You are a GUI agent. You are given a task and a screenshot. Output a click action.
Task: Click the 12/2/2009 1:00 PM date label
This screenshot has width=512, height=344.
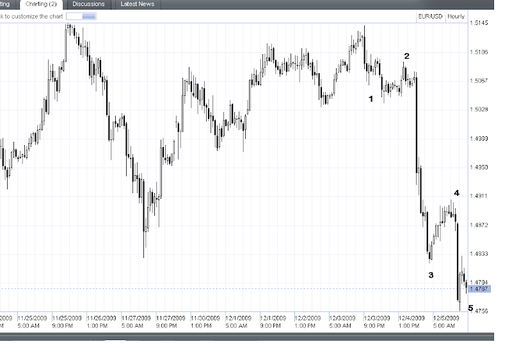(308, 322)
